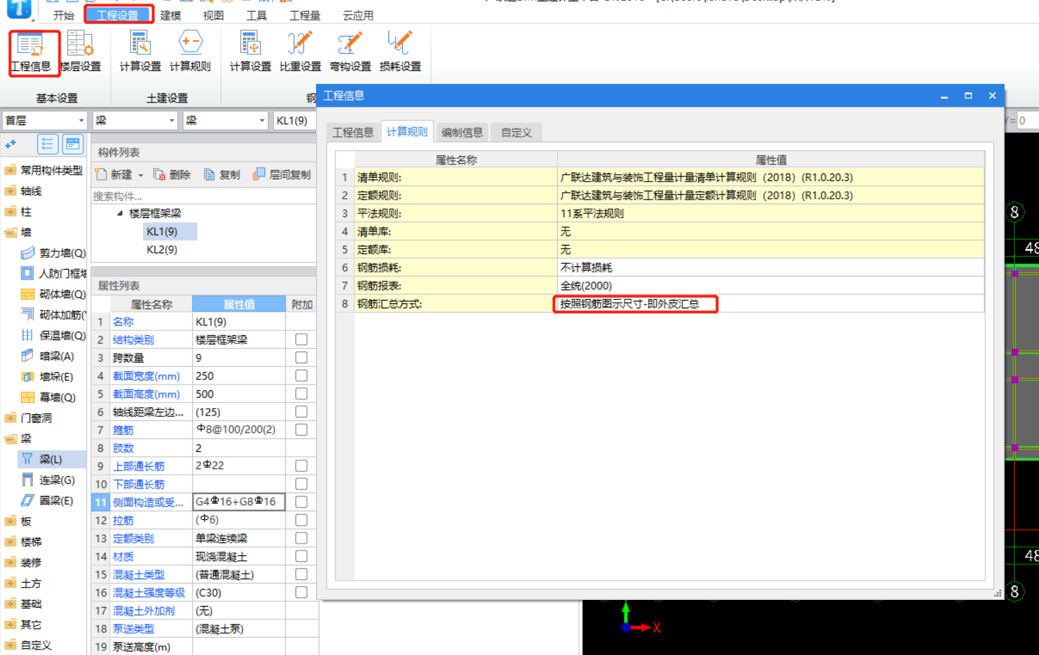
Task: Open 开始 ribbon tab
Action: (63, 15)
